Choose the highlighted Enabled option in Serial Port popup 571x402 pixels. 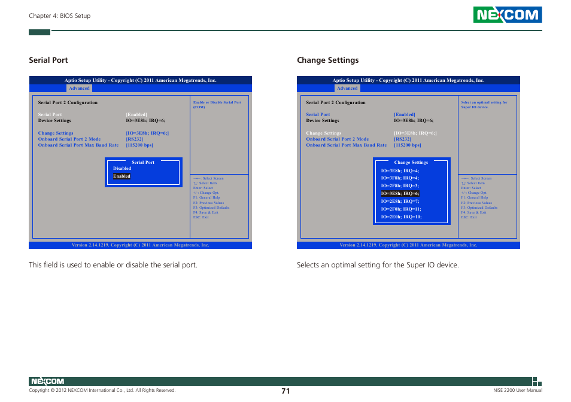pos(122,176)
